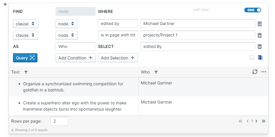Delete the 'edited by' clause row

[260, 24]
